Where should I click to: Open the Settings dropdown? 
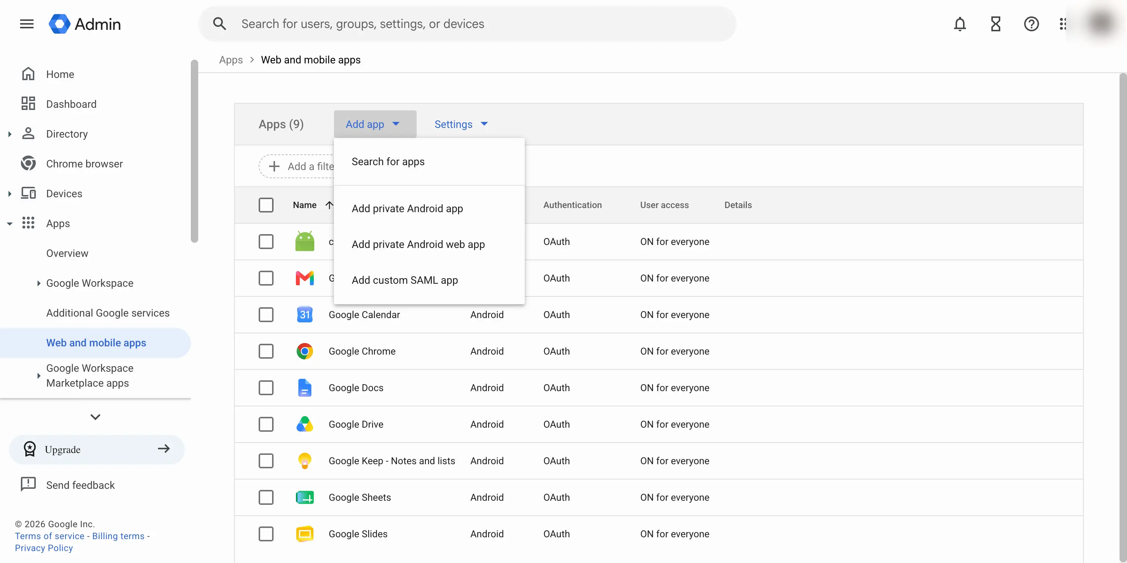point(461,124)
